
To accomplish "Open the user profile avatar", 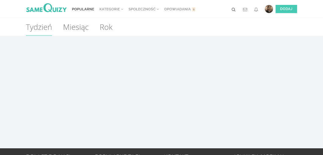I will (x=269, y=9).
